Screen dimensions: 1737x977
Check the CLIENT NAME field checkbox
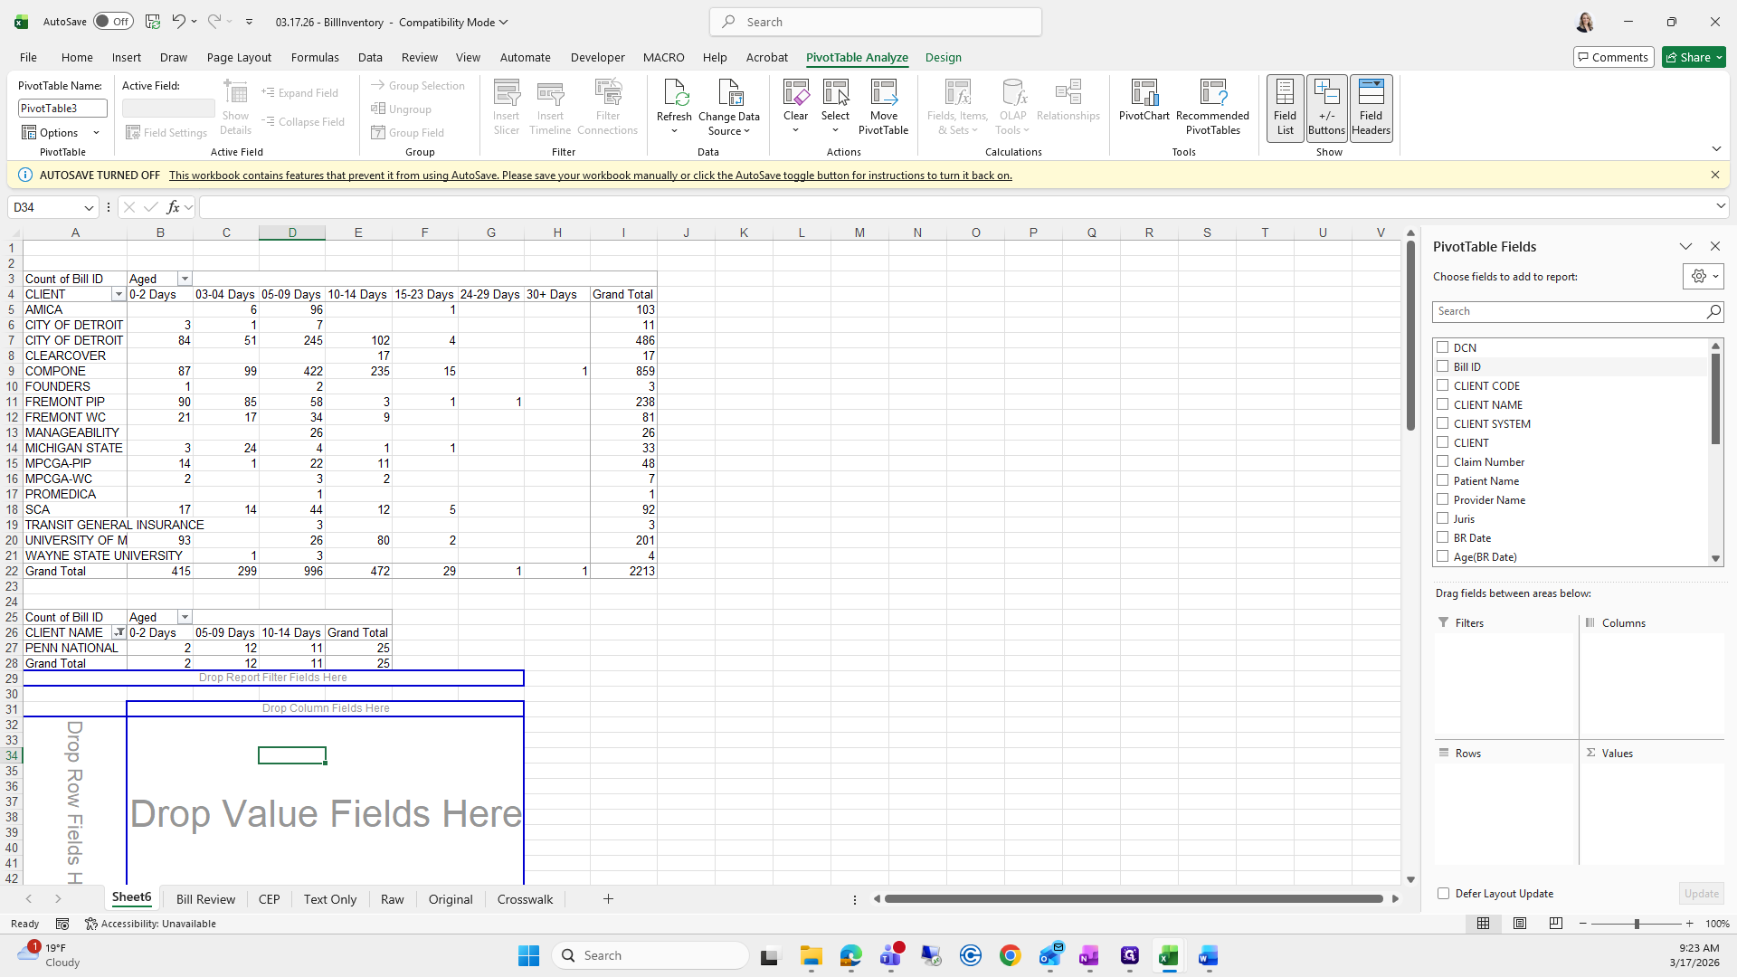pyautogui.click(x=1443, y=404)
